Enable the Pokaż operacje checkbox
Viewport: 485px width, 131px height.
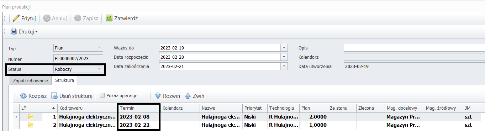(102, 95)
